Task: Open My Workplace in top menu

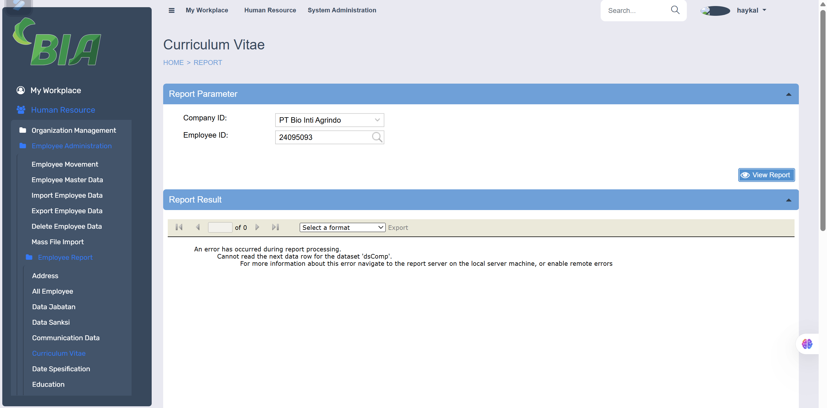Action: pos(207,10)
